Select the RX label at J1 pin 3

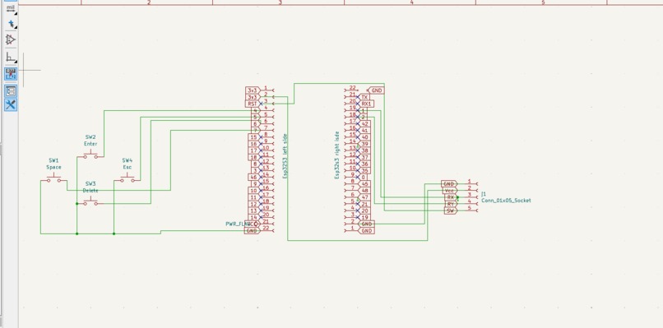coord(451,197)
